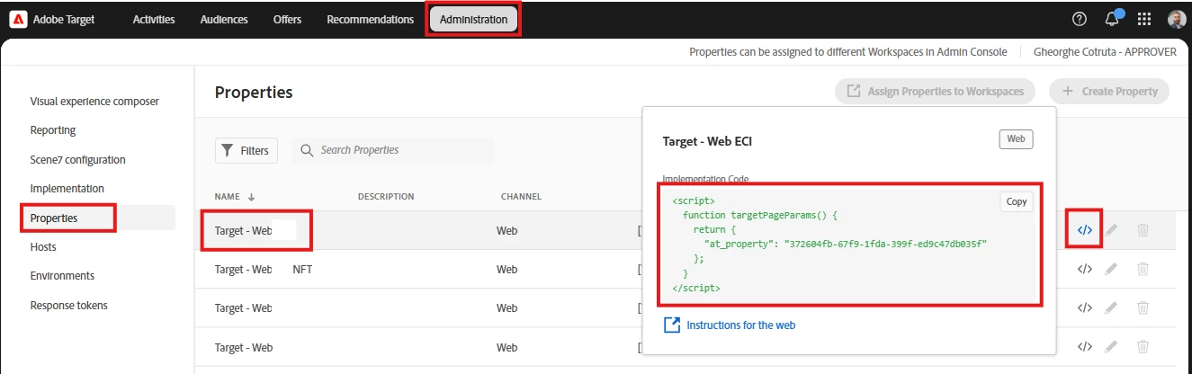Image resolution: width=1192 pixels, height=374 pixels.
Task: Click the Gheorghe Cotruta - APPROVER label
Action: coord(1106,52)
